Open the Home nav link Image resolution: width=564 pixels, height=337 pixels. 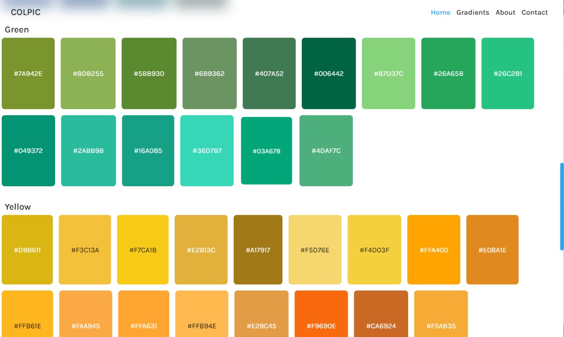click(441, 12)
